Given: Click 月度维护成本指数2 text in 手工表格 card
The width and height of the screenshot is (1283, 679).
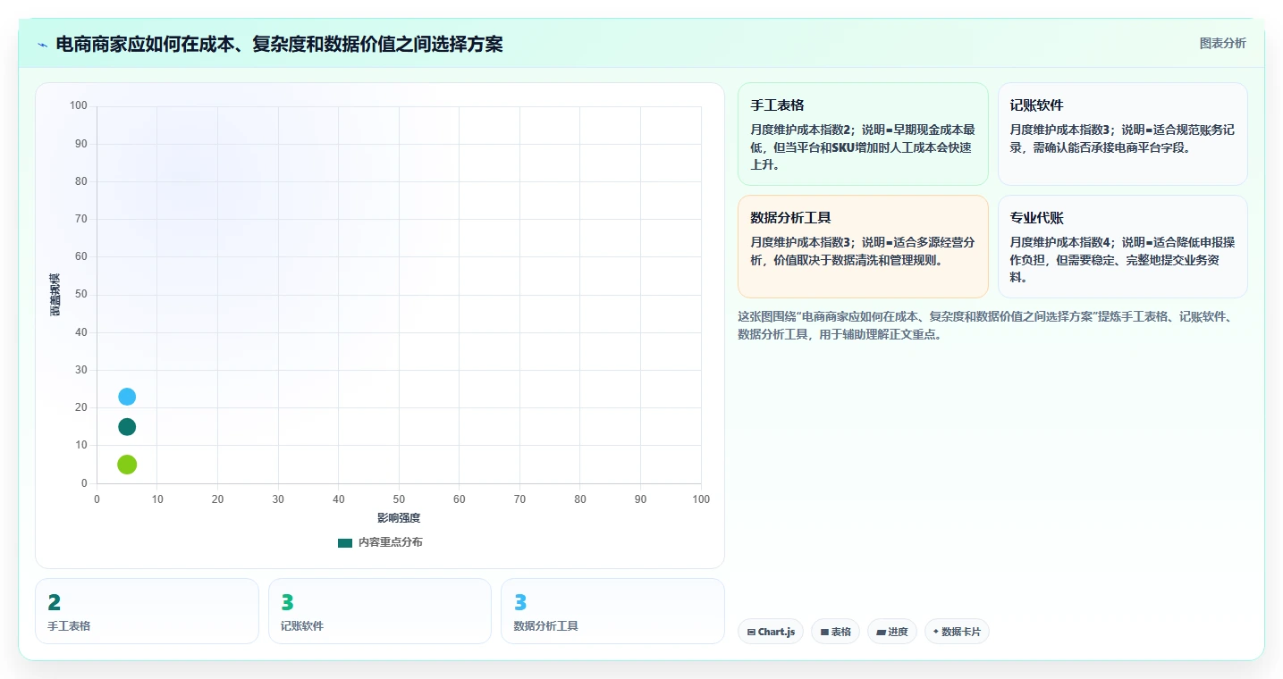Looking at the screenshot, I should 800,130.
